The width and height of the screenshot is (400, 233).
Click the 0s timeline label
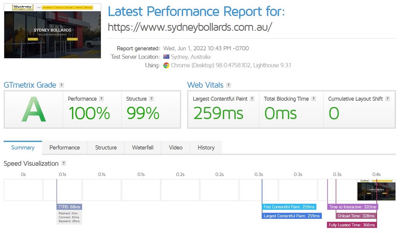(23, 174)
